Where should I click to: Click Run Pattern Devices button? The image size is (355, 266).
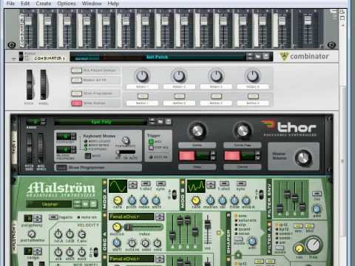click(x=76, y=70)
